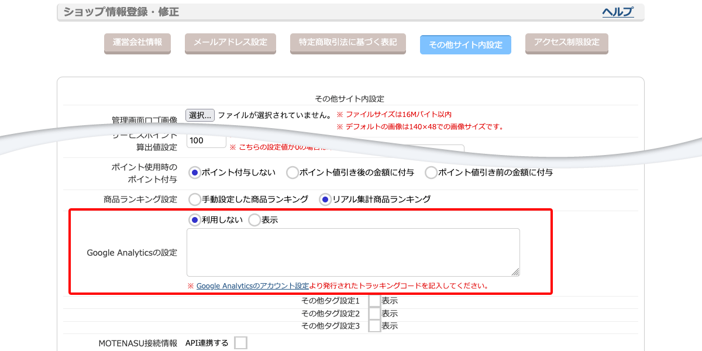Click the ファイルサイズは16Mバイト以内 note
The image size is (702, 351).
click(394, 115)
